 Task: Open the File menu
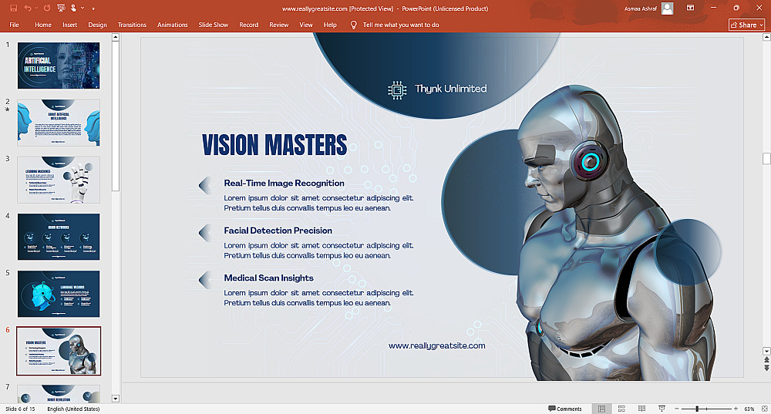[14, 25]
